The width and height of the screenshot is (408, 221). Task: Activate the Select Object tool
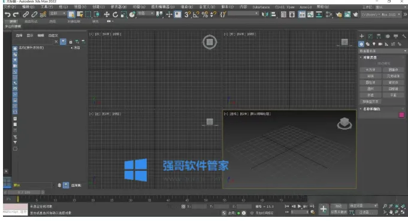point(71,14)
